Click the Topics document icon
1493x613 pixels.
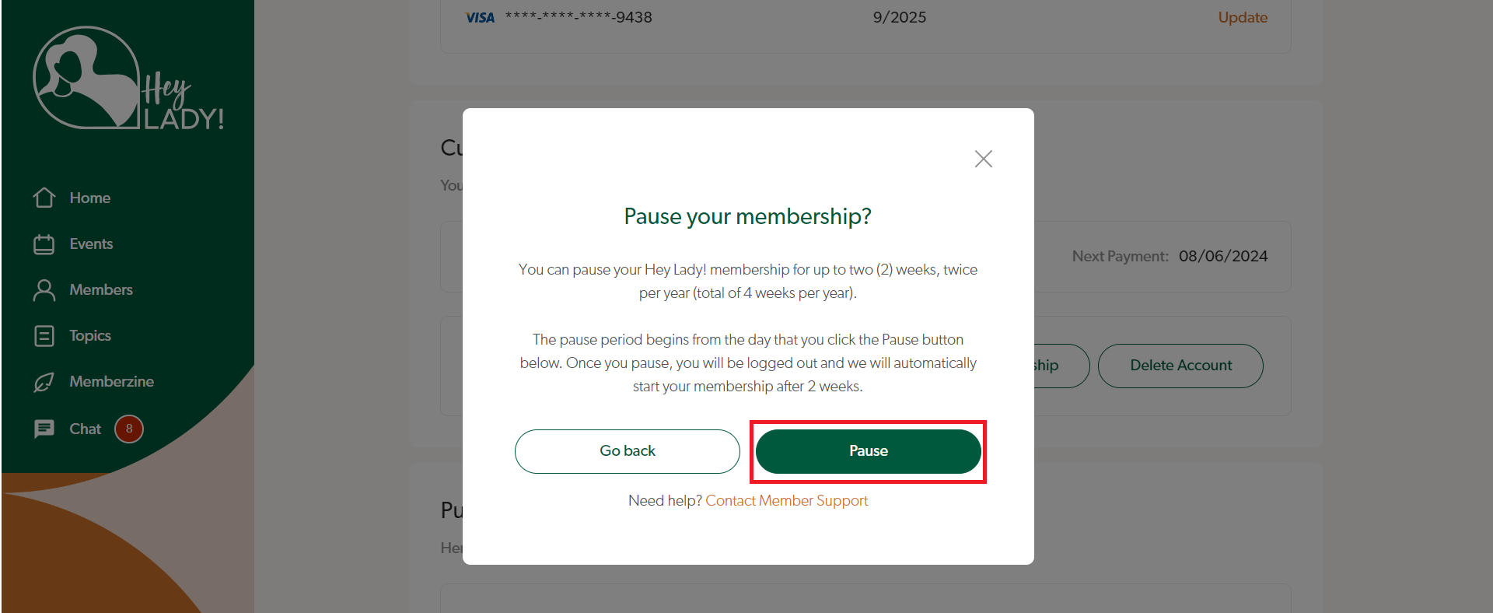tap(44, 336)
